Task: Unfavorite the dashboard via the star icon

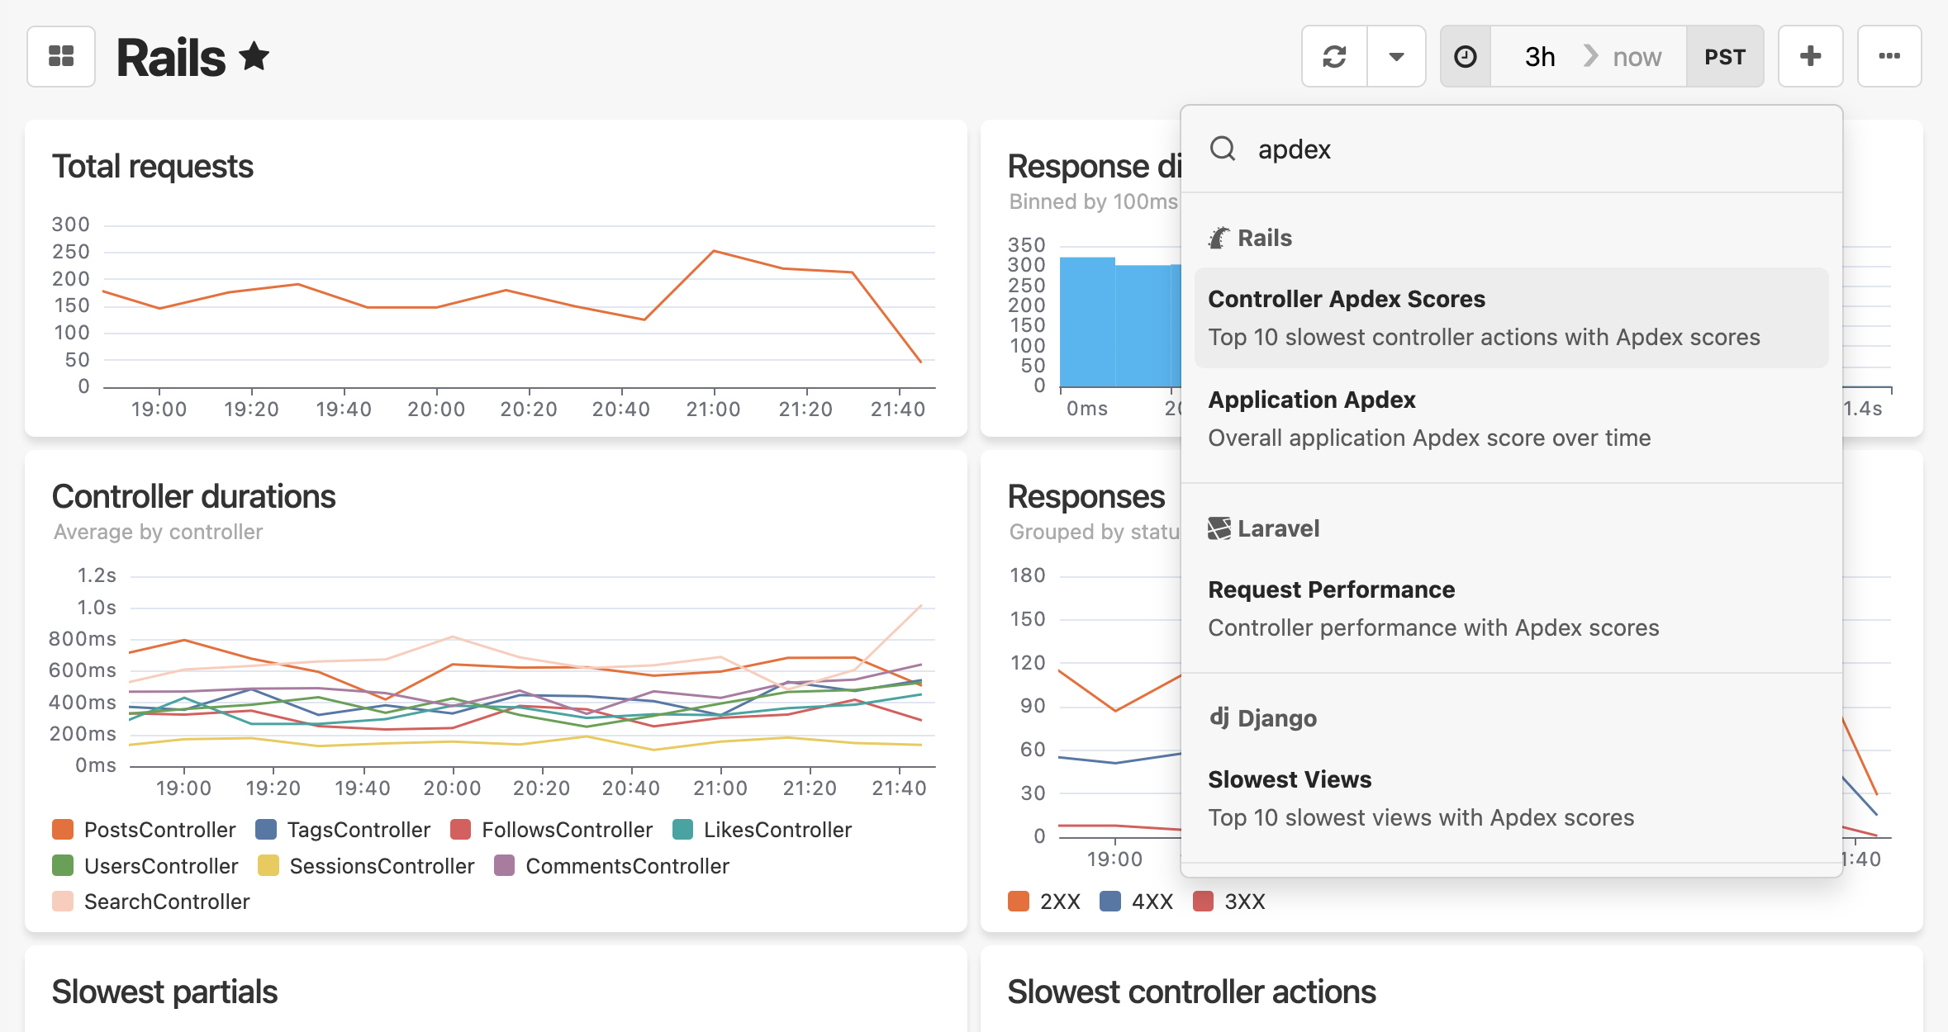Action: pos(253,56)
